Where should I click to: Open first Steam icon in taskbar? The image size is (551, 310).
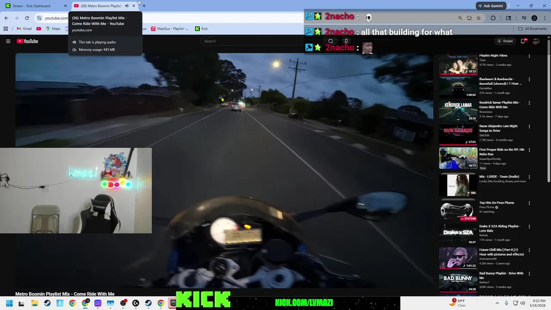click(x=47, y=303)
